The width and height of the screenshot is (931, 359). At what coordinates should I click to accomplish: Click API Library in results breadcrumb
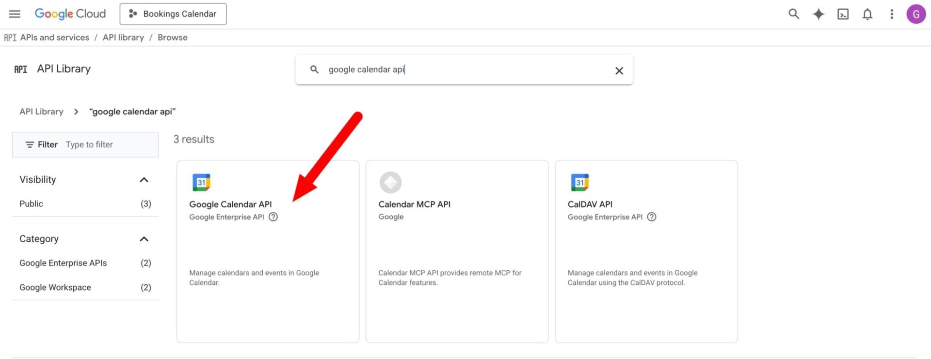[41, 111]
